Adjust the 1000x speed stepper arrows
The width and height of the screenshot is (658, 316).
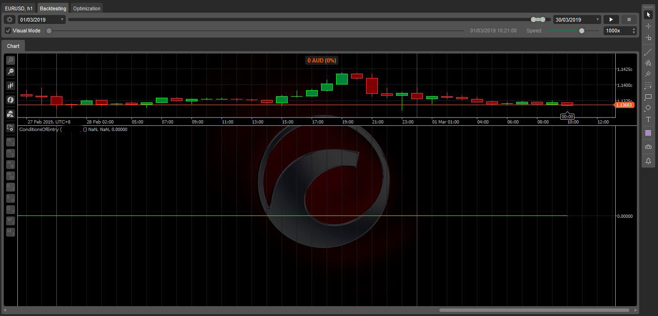tap(634, 31)
